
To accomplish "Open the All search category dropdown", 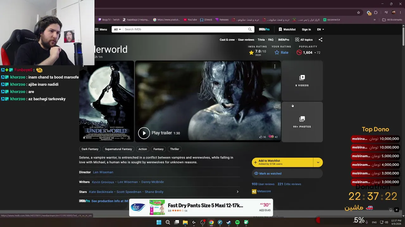I will click(x=118, y=29).
